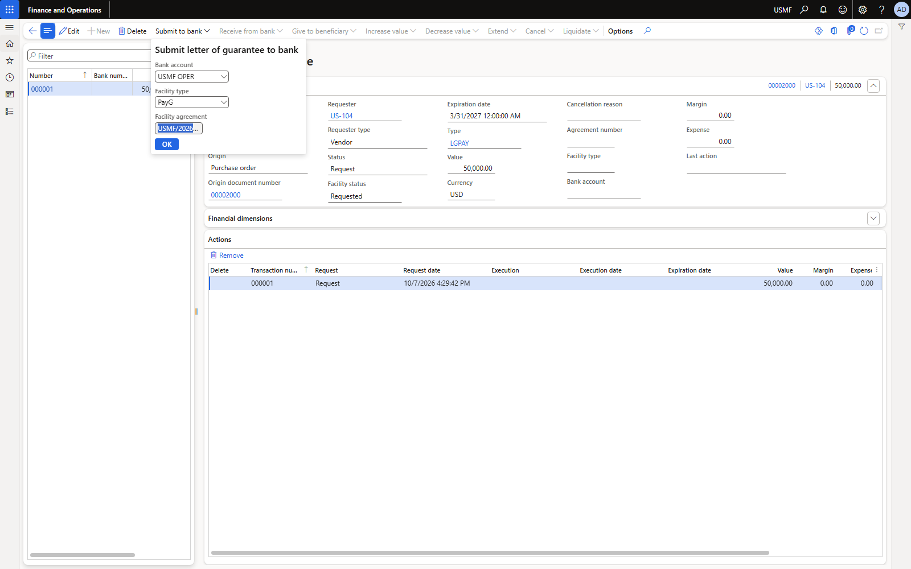The height and width of the screenshot is (569, 911).
Task: Open Workspaces icon in sidebar
Action: coord(10,94)
